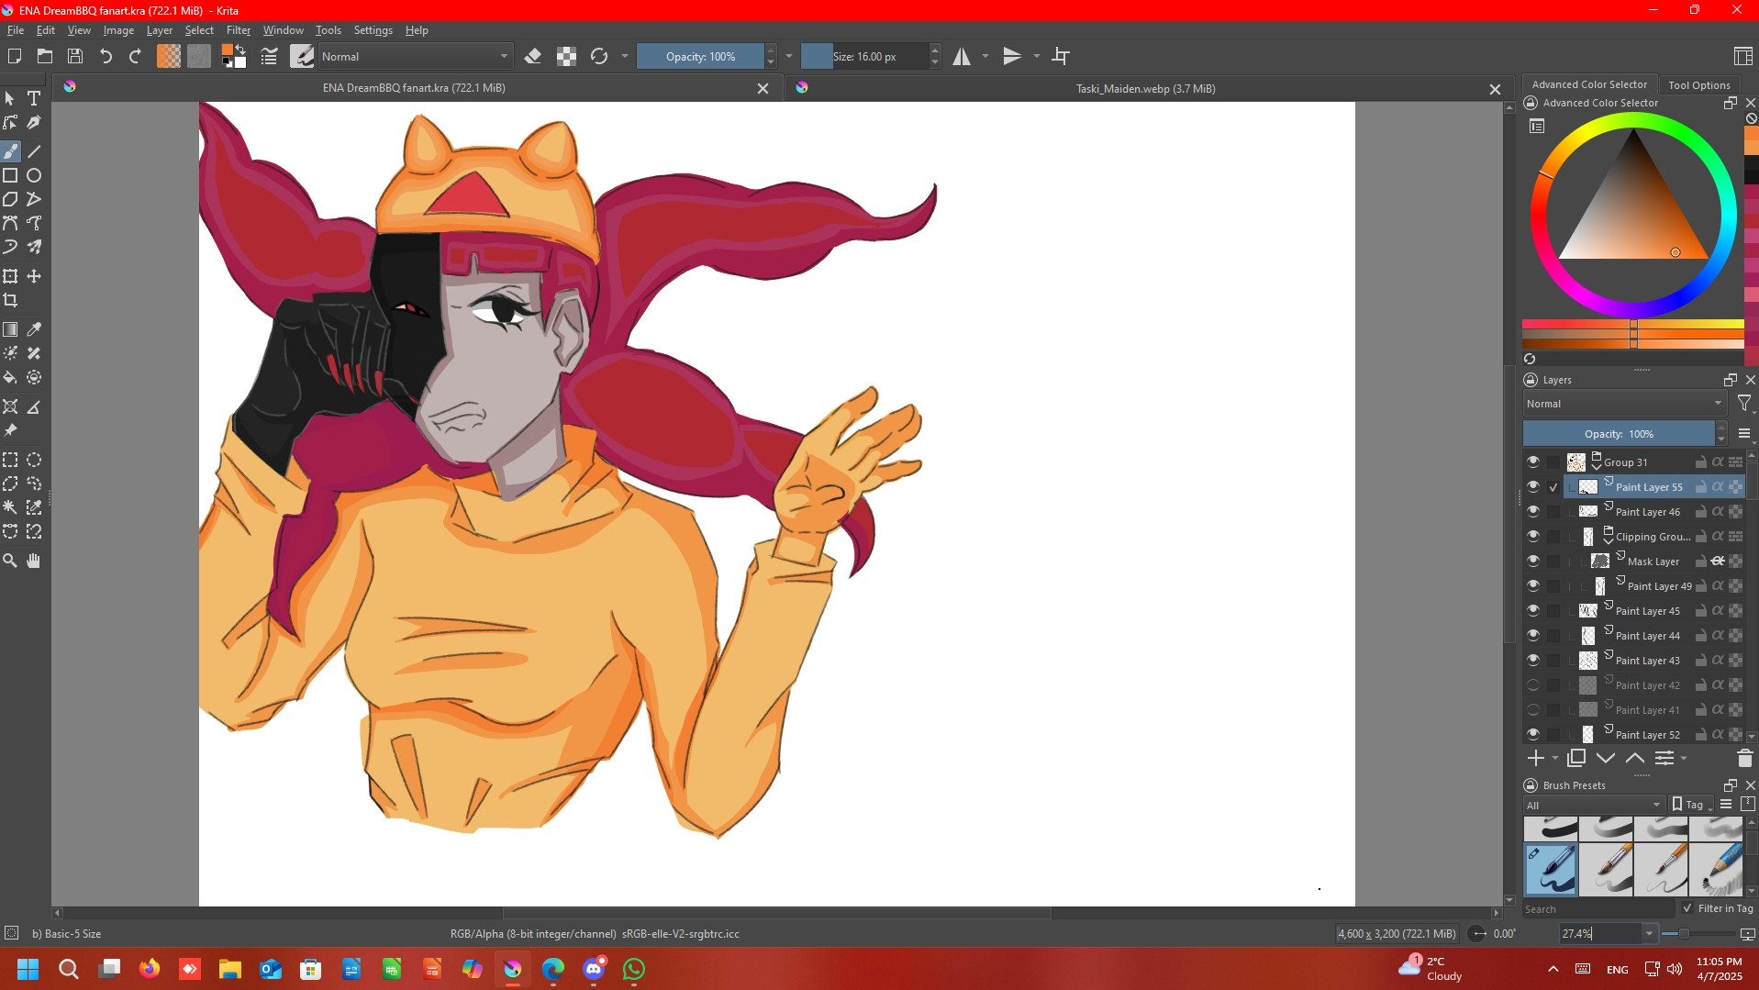This screenshot has height=990, width=1759.
Task: Select the Pan hand tool
Action: 34,561
